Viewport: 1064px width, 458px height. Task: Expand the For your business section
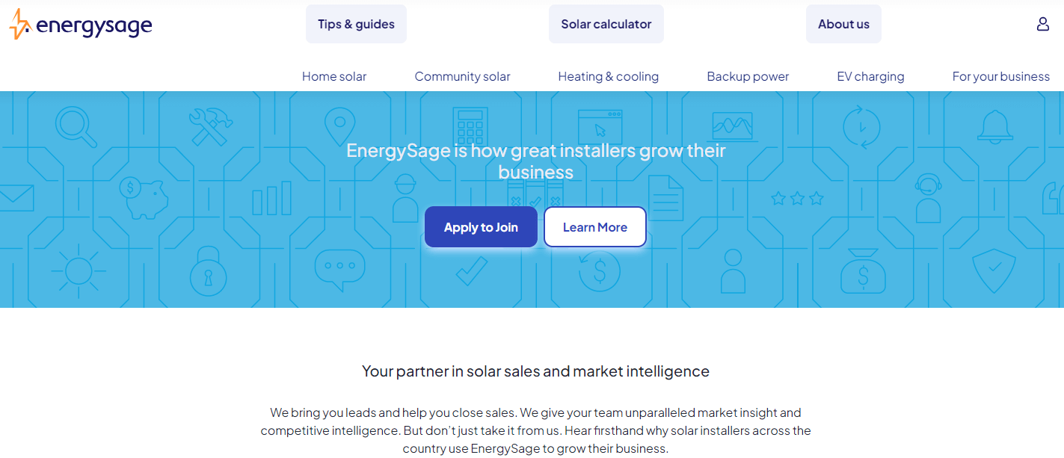(1001, 76)
